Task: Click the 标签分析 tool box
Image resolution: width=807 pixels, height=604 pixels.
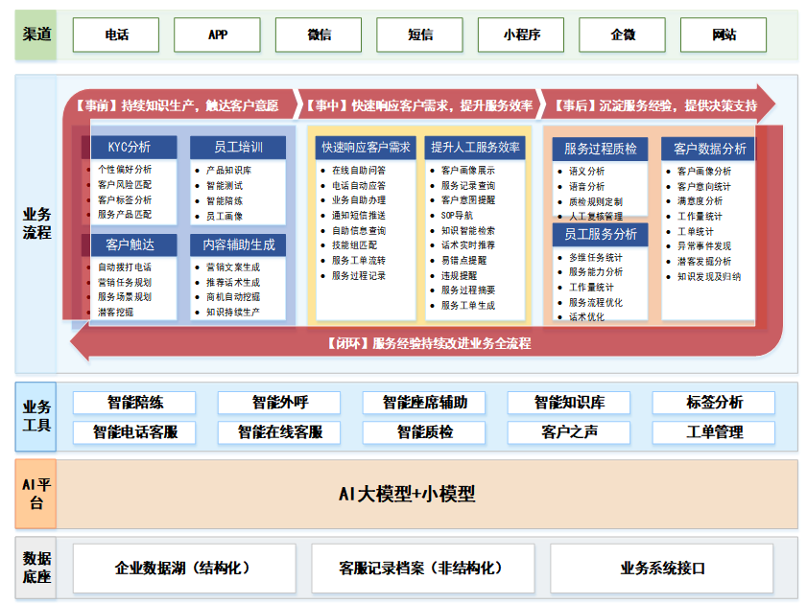Action: (714, 403)
